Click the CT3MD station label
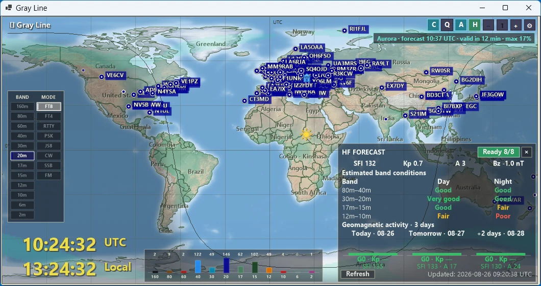 tap(259, 99)
